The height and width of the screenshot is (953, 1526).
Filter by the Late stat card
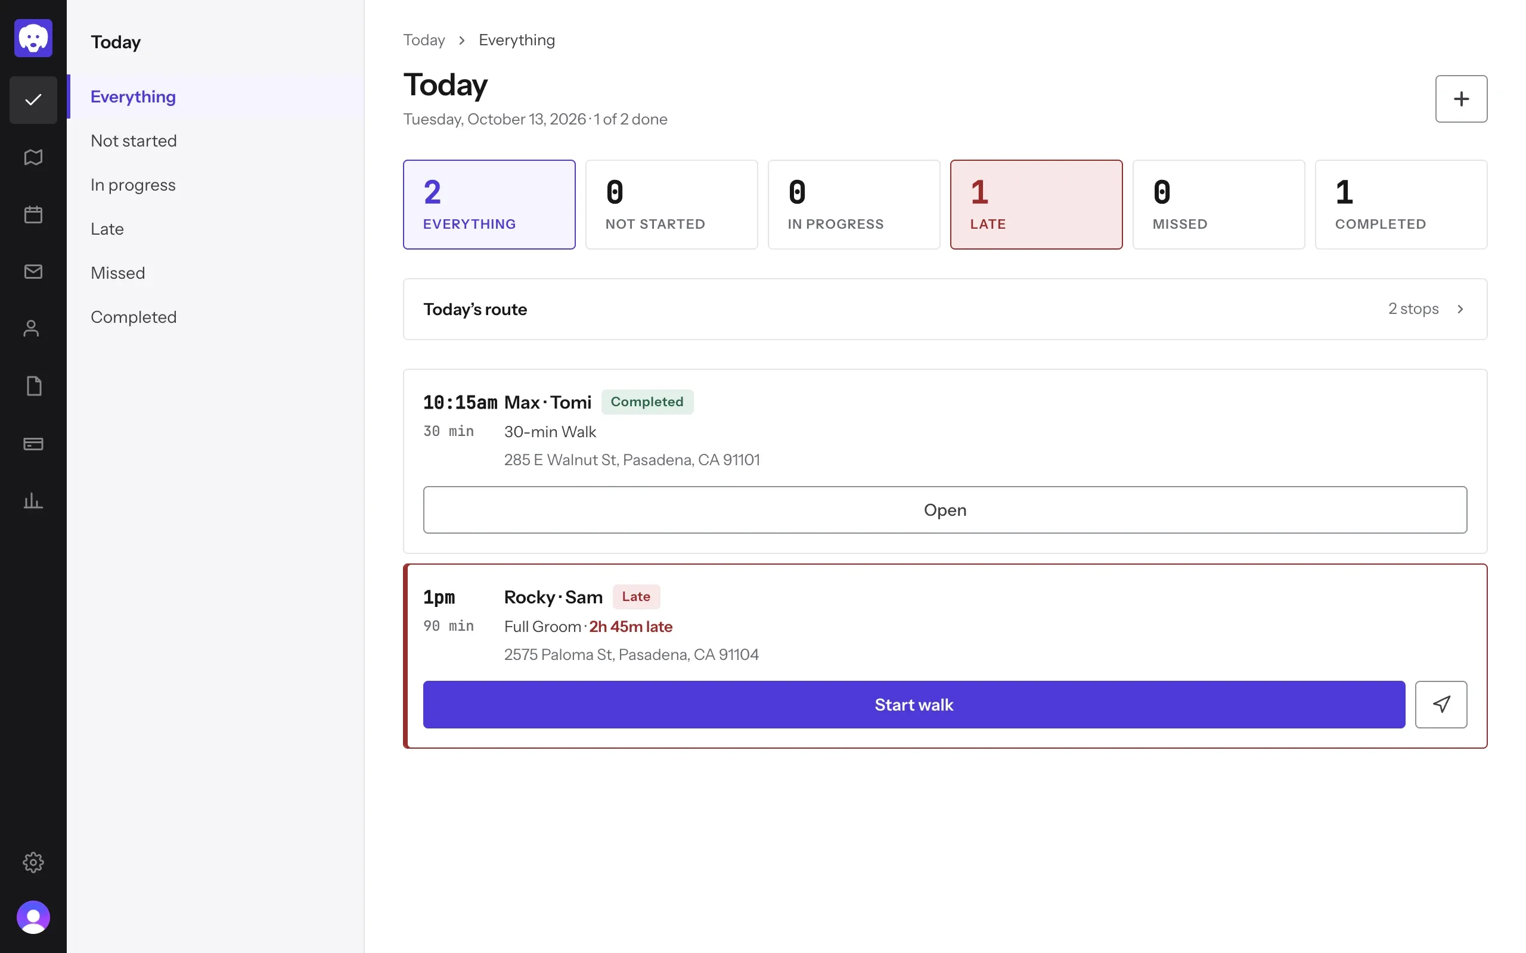(x=1036, y=204)
